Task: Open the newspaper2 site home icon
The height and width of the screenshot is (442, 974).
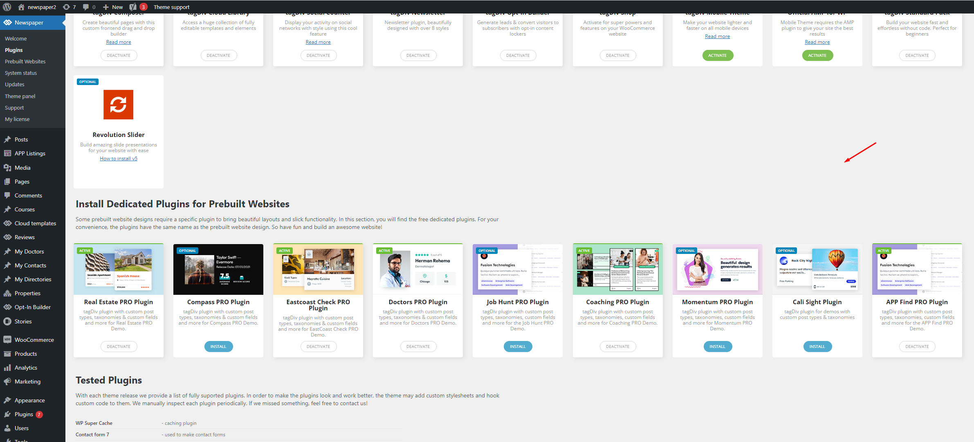Action: (x=21, y=7)
